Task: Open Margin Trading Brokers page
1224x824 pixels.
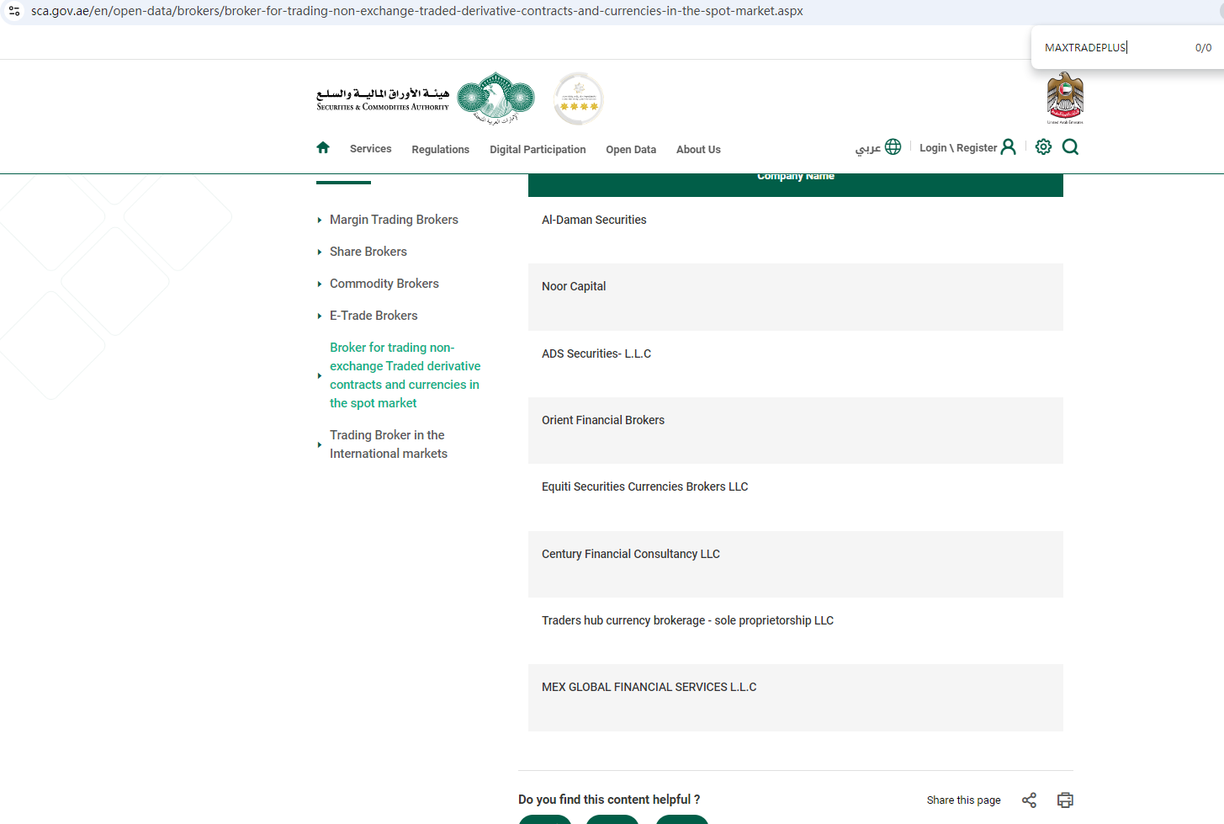Action: tap(394, 220)
